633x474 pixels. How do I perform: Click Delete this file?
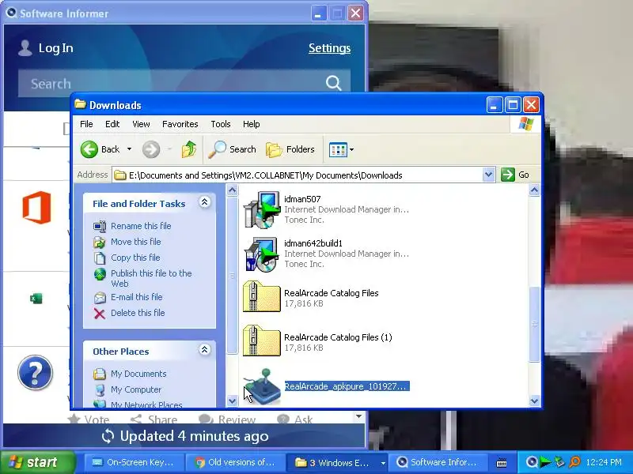[138, 313]
